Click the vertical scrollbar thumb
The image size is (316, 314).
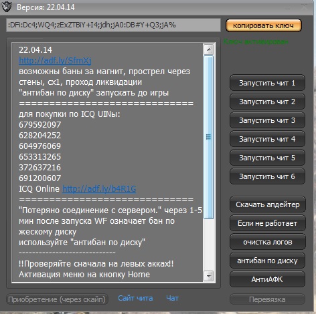coord(209,137)
